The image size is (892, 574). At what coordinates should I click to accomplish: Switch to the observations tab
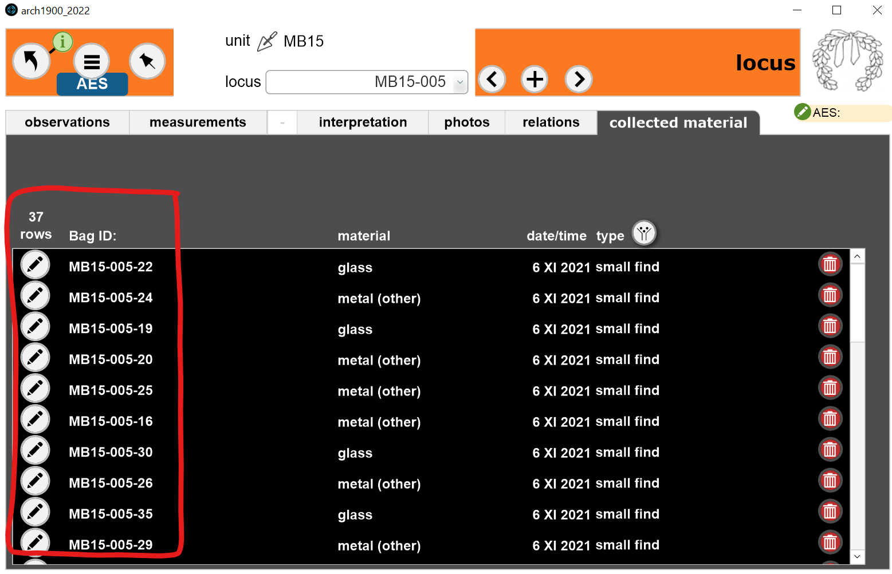pos(67,122)
